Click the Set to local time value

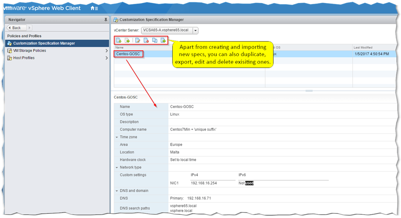[x=183, y=160]
